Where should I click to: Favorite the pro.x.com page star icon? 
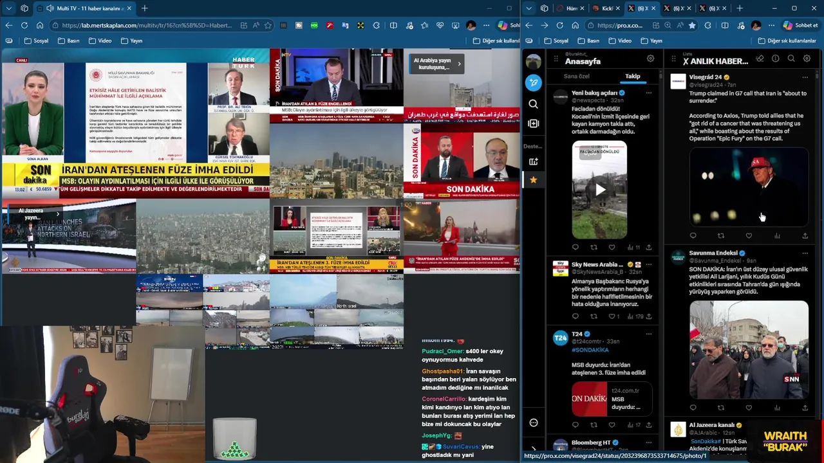[x=692, y=25]
